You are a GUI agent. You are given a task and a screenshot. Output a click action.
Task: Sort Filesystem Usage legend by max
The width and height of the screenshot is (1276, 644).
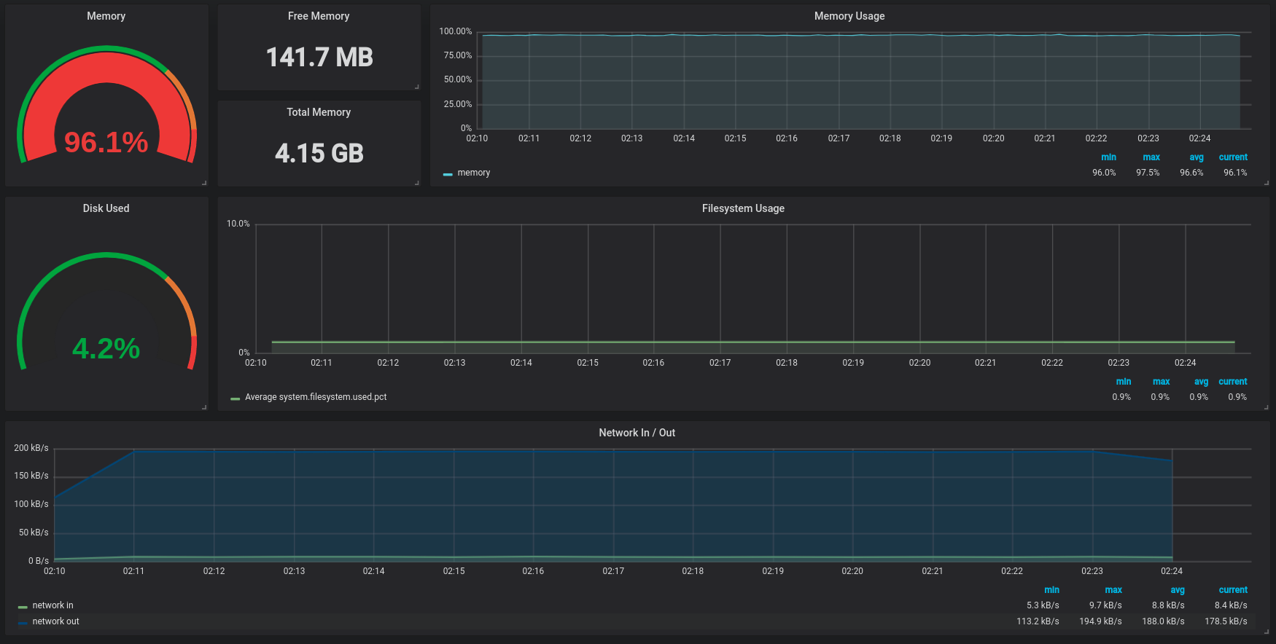click(1162, 382)
